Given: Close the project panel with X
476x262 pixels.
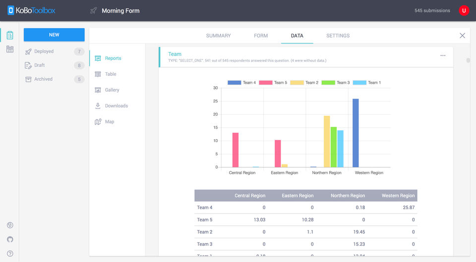Looking at the screenshot, I should point(462,36).
